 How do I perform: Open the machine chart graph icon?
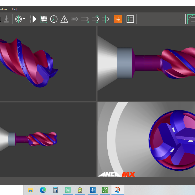coord(44,19)
